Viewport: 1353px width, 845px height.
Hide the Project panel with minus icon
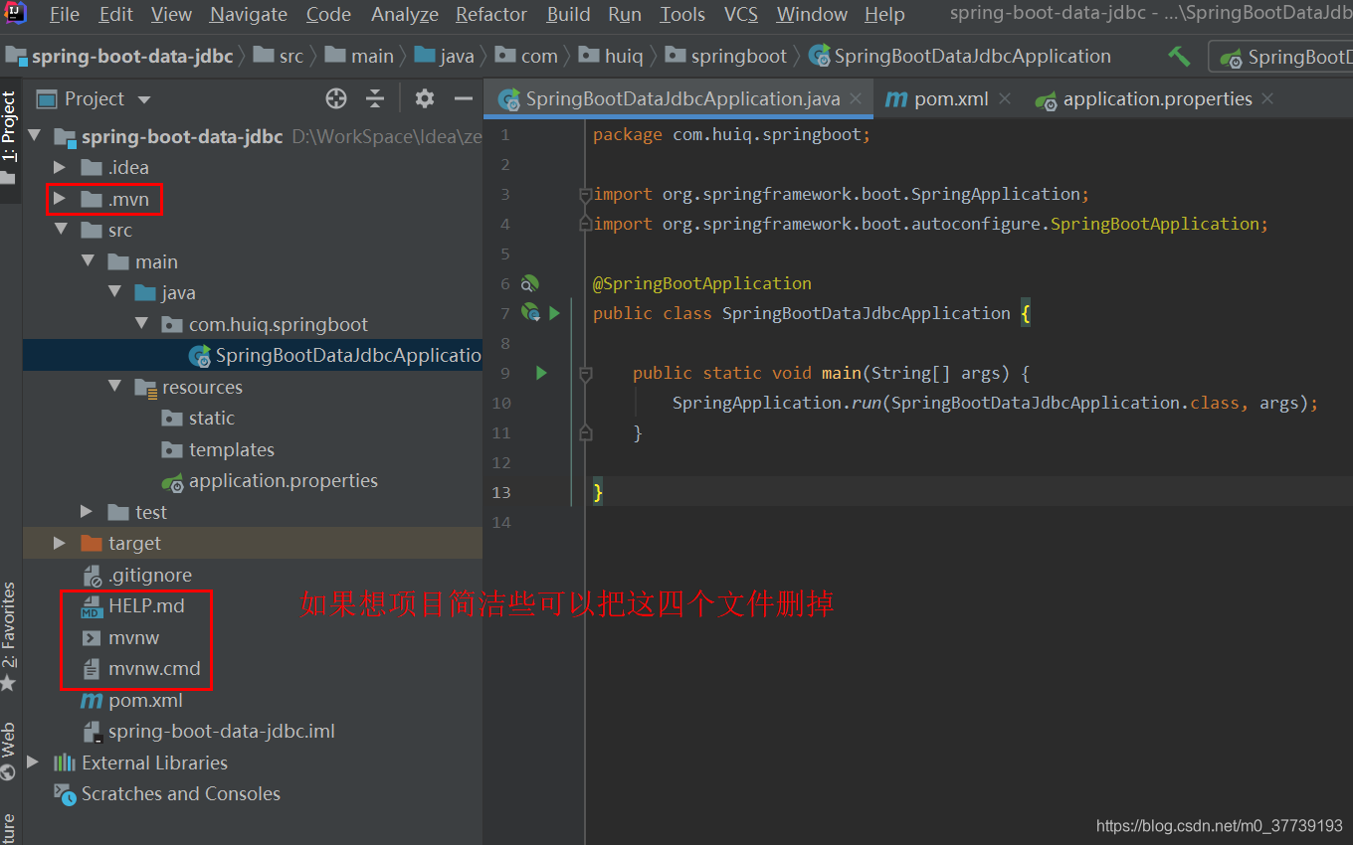pos(463,98)
